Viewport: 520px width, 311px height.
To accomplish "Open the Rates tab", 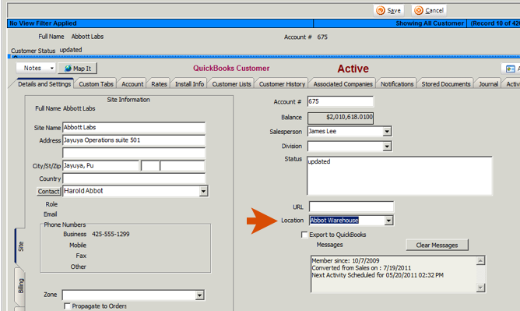I will coord(159,84).
